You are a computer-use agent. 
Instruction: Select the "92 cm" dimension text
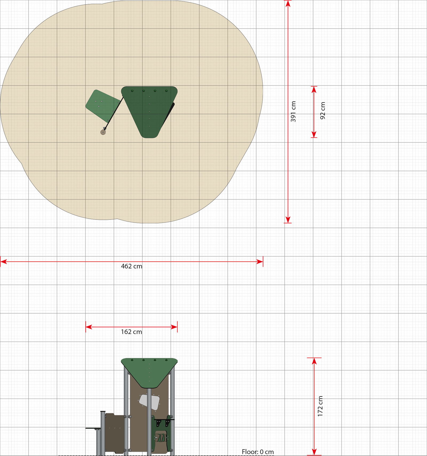coord(323,111)
